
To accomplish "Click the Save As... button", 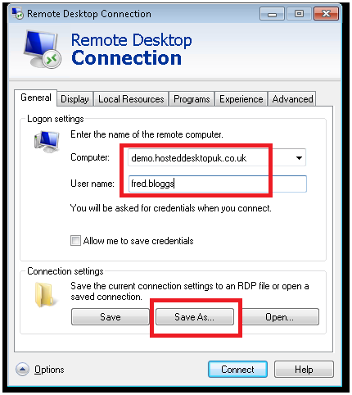I will [x=195, y=317].
